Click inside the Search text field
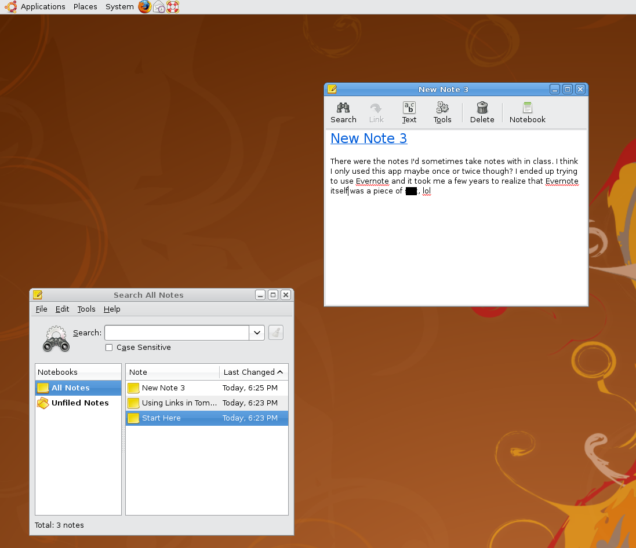Viewport: 636px width, 548px height. [x=176, y=333]
